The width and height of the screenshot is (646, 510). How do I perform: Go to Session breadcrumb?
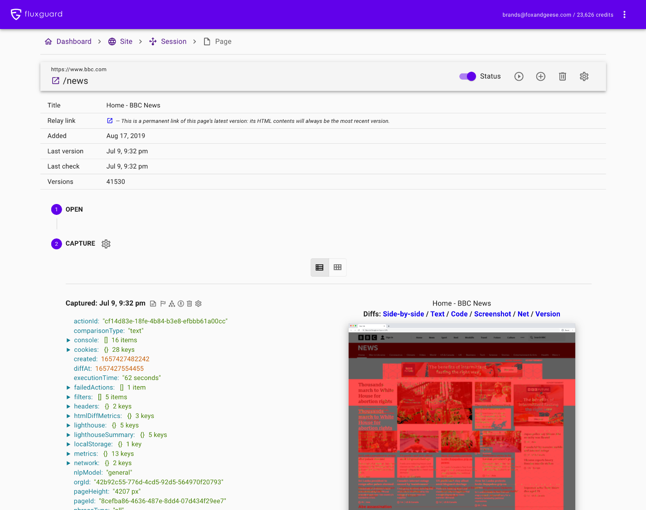point(174,41)
